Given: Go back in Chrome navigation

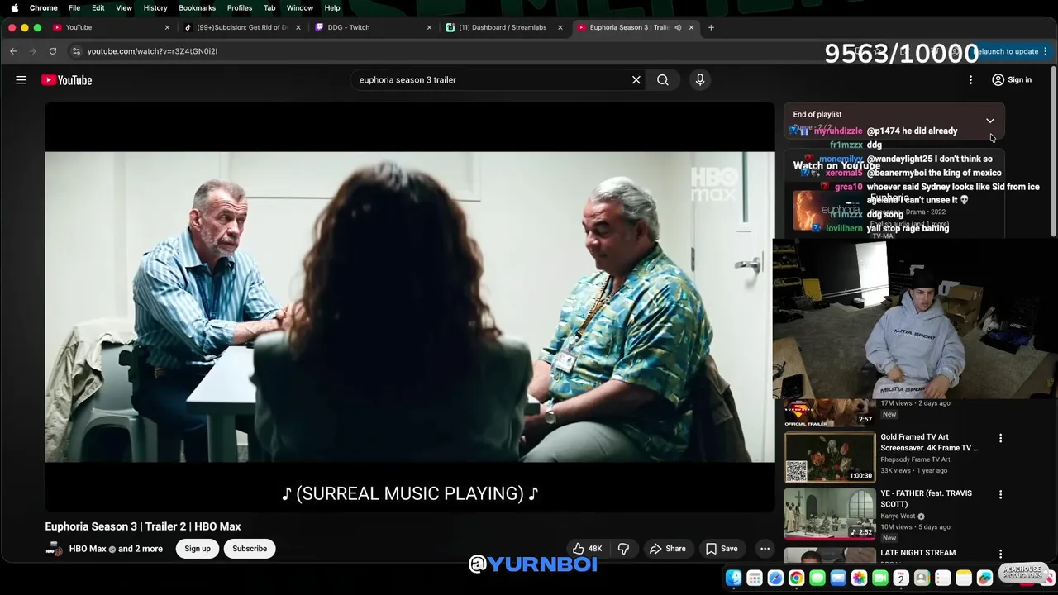Looking at the screenshot, I should tap(13, 51).
